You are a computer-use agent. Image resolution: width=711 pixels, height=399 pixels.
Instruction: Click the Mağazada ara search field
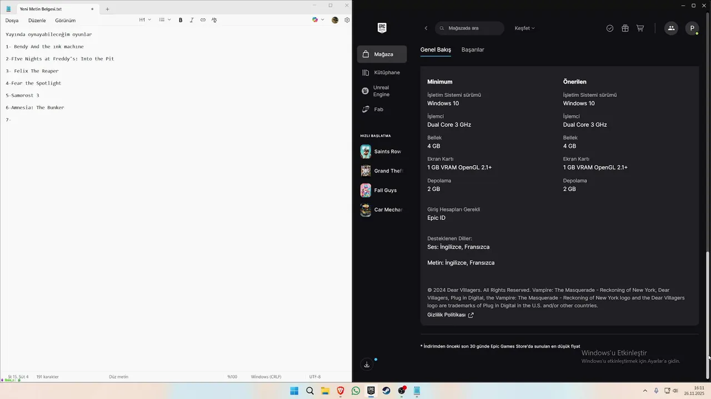click(469, 28)
